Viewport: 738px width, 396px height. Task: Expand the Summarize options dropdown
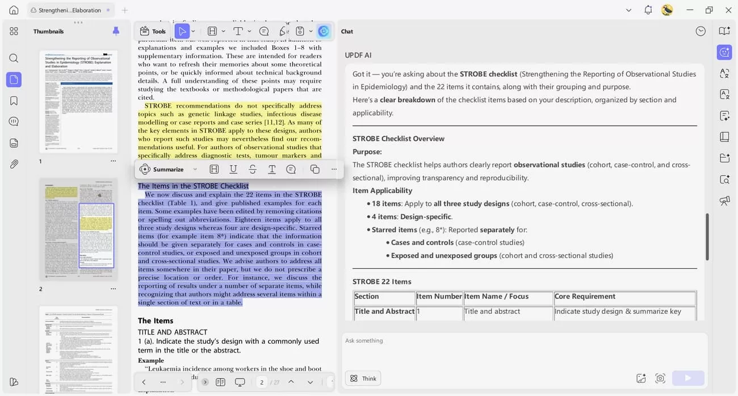(195, 169)
